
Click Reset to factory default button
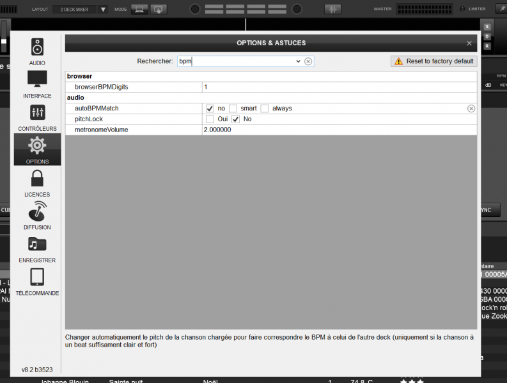coord(434,61)
